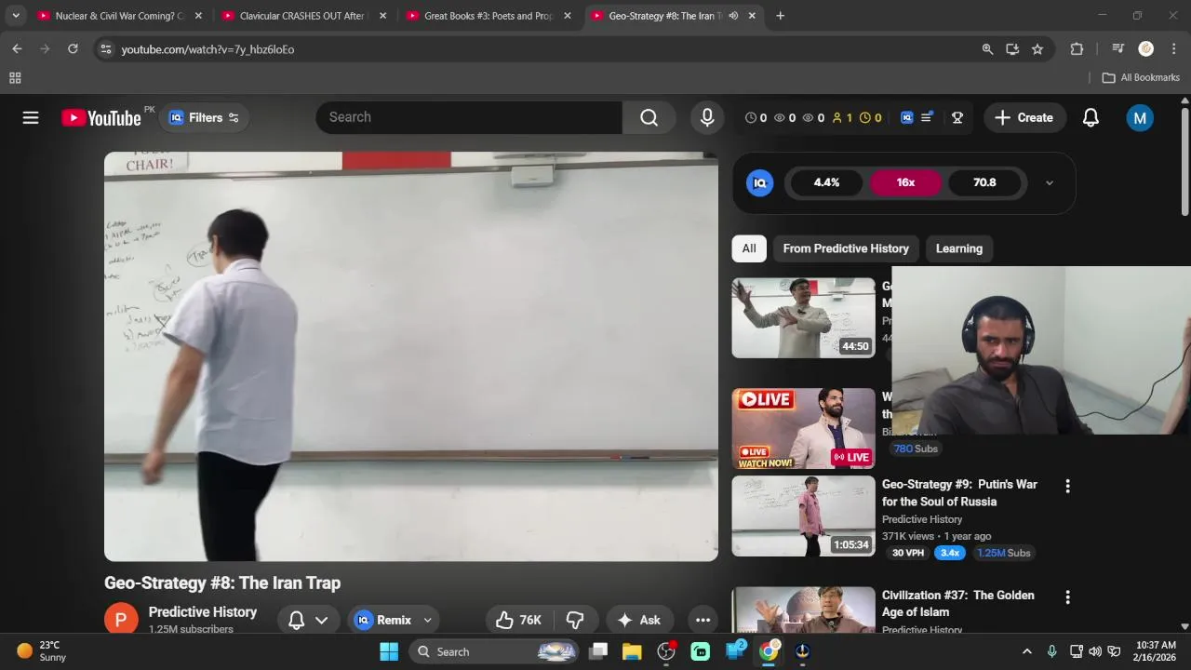Viewport: 1191px width, 670px height.
Task: Open the Chrome apps grid shortcut
Action: (x=15, y=78)
